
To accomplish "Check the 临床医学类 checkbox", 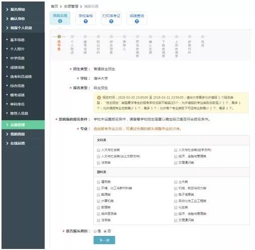I will (98, 214).
